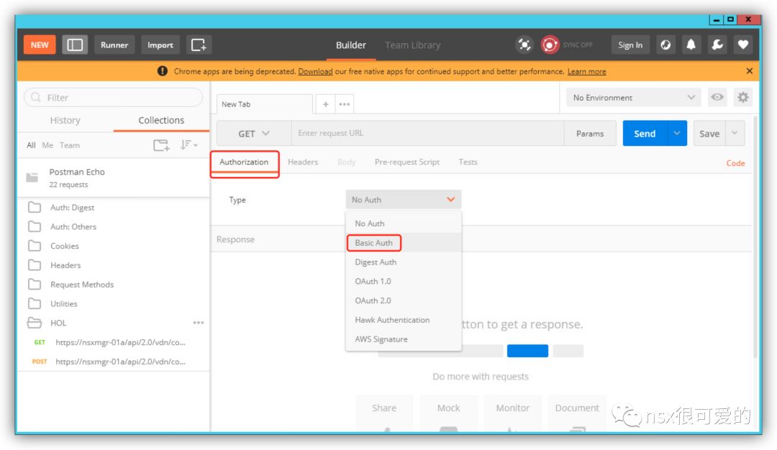The width and height of the screenshot is (777, 450).
Task: Open the Runner
Action: [x=114, y=45]
